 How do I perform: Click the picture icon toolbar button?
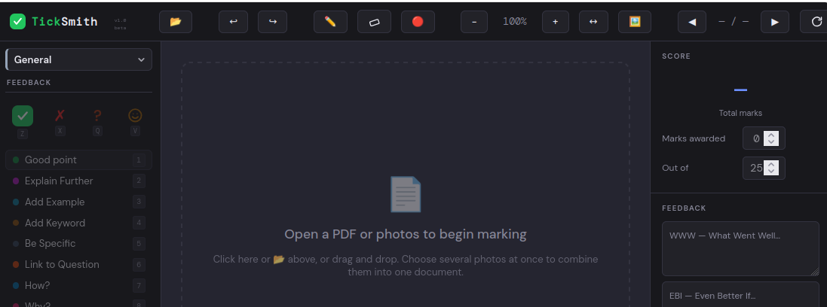tap(635, 22)
